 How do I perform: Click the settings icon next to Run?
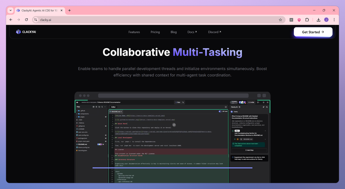point(183,102)
